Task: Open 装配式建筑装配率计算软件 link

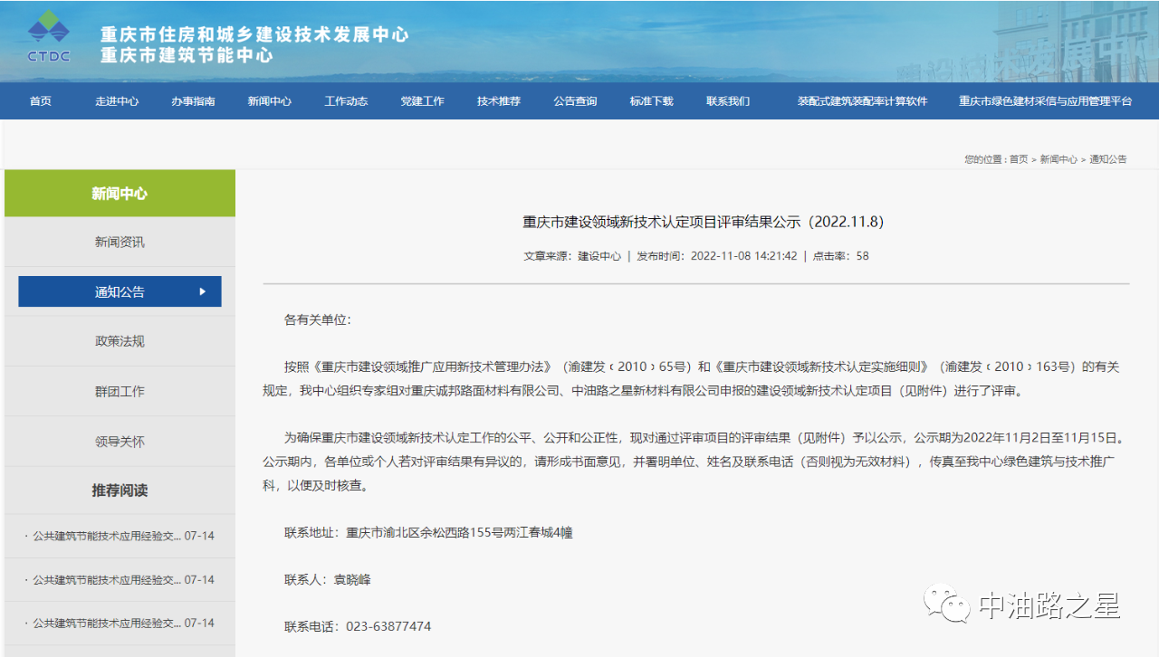Action: [x=862, y=101]
